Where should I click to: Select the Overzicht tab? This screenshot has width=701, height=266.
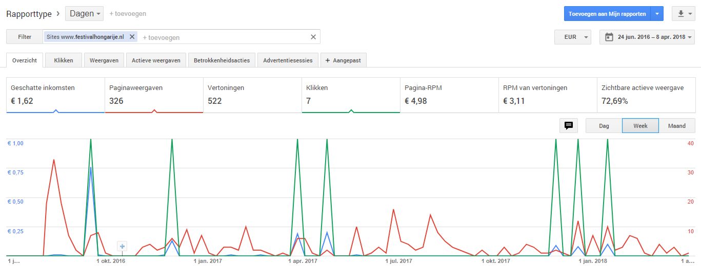coord(25,60)
